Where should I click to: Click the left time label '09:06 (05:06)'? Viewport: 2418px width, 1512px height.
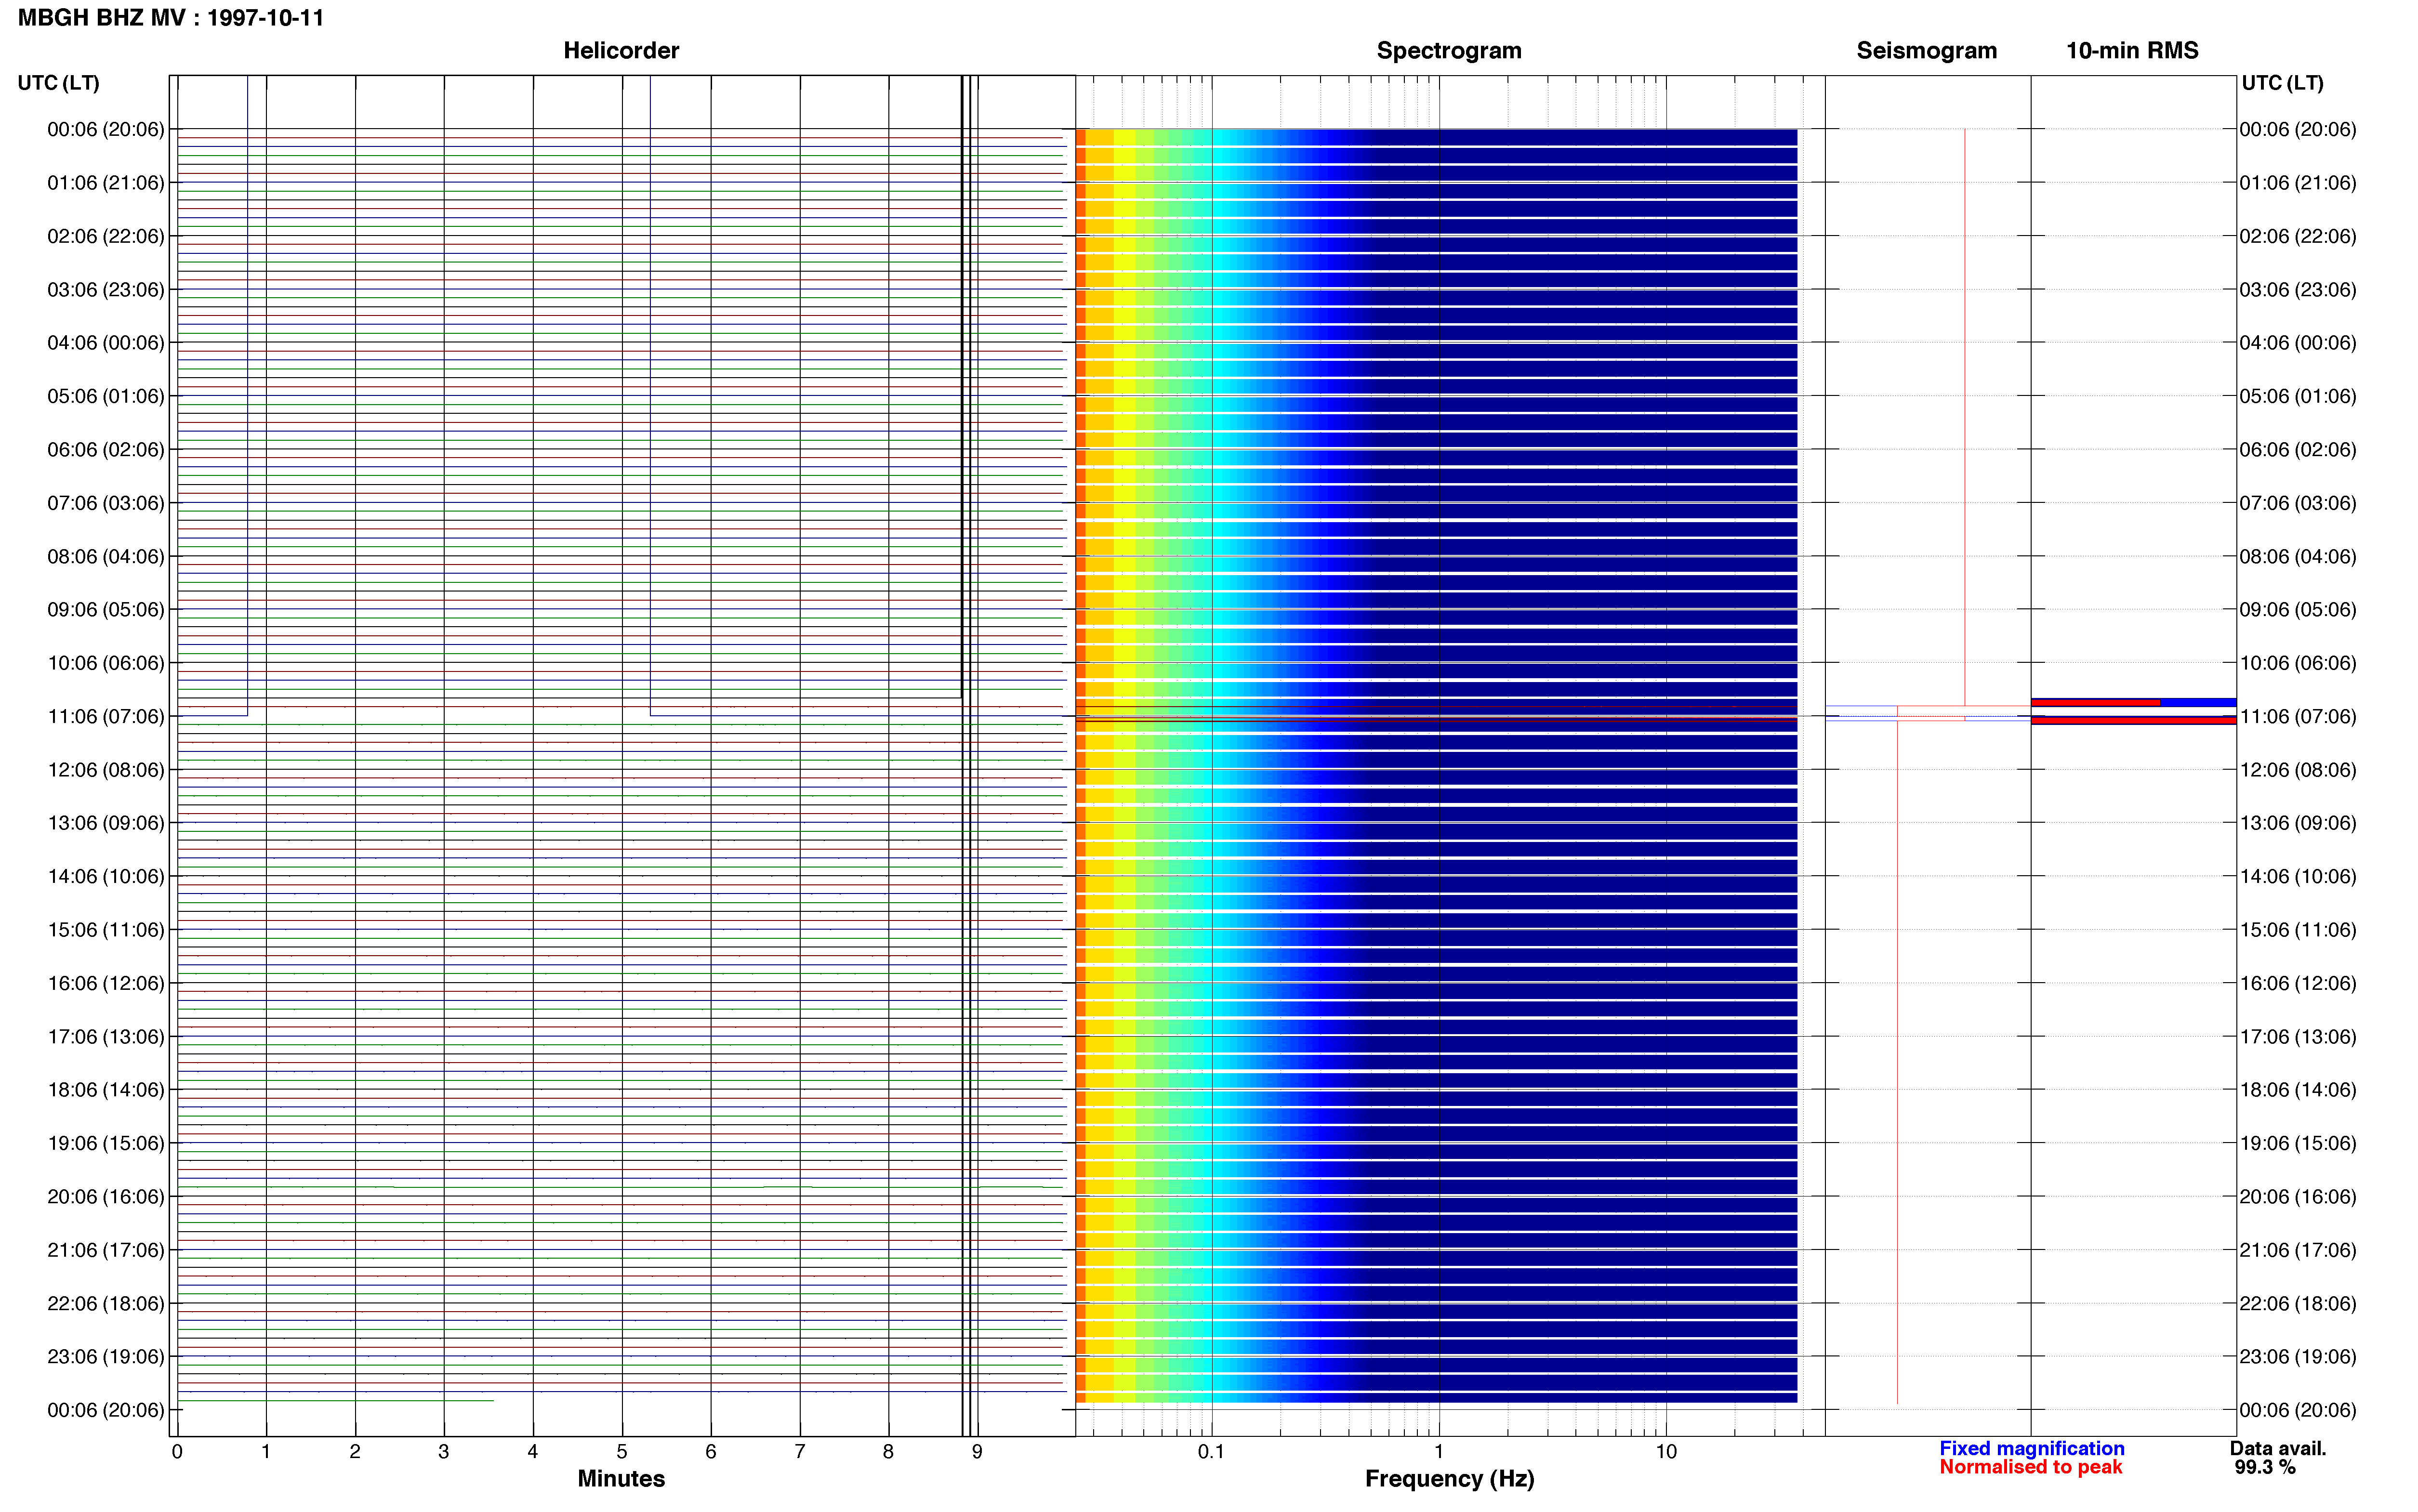[106, 610]
